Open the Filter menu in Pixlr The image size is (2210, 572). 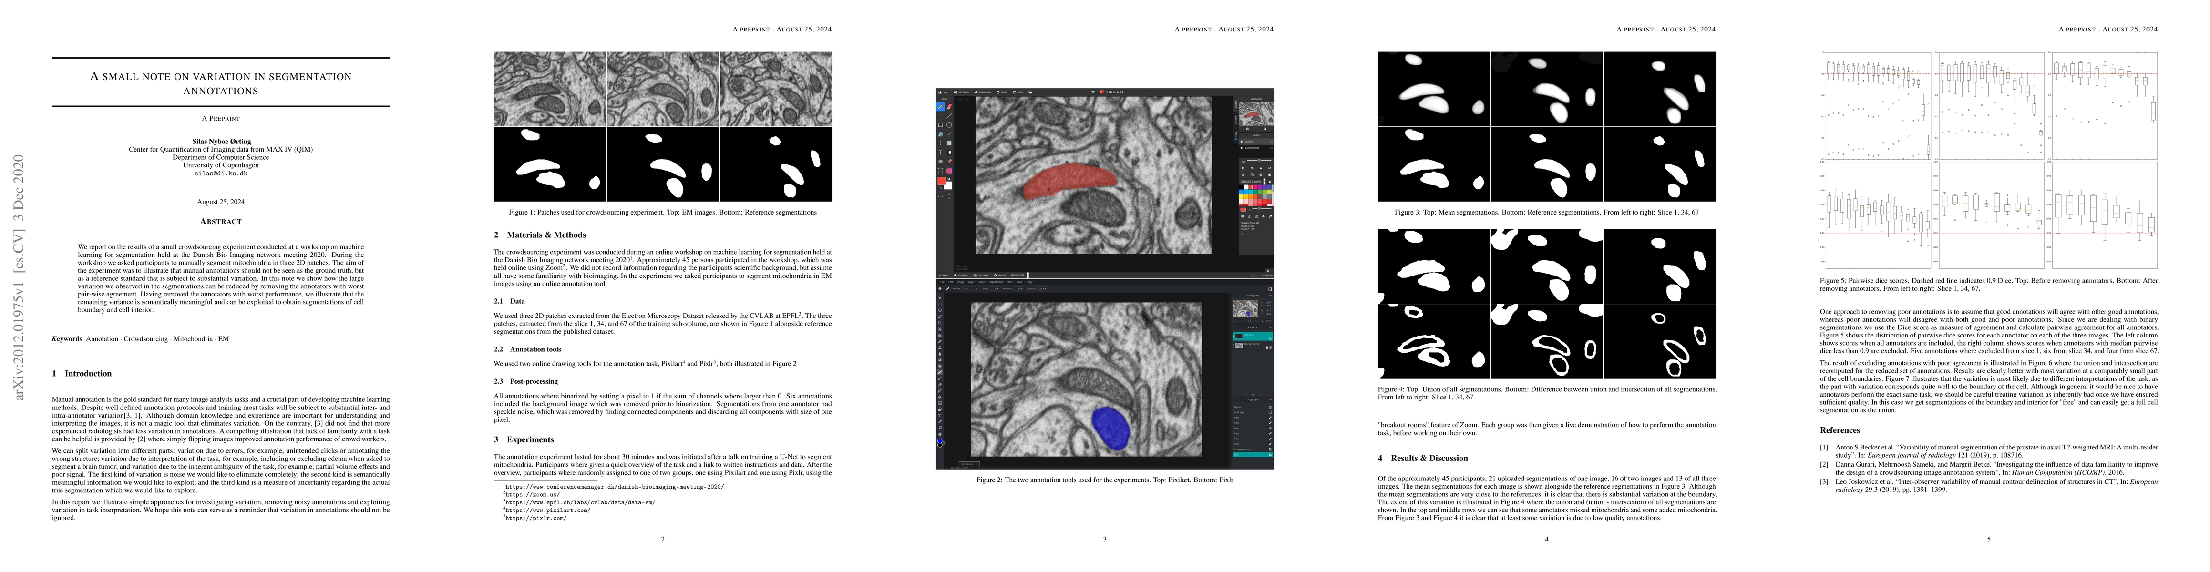pos(1010,282)
